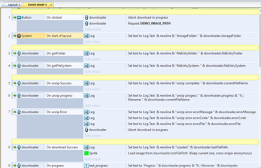Click downloader icon in On unzip progress event
Viewport: 261px width, 168px height.
19,96
